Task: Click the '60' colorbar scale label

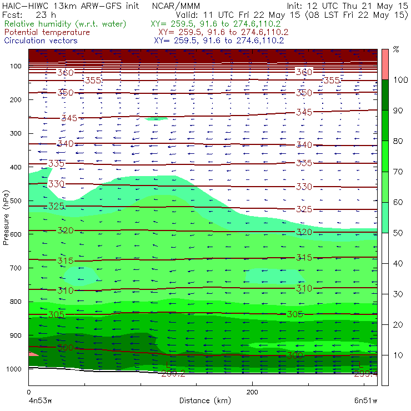Action: (x=398, y=202)
